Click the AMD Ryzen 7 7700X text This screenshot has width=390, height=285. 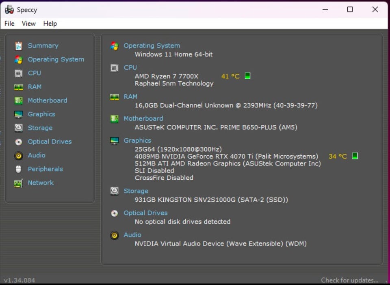tap(167, 76)
